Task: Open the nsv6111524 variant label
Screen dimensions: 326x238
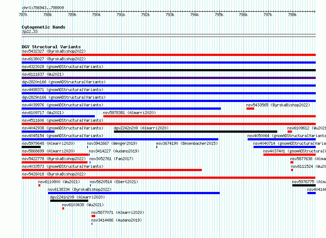Action: pos(308,166)
